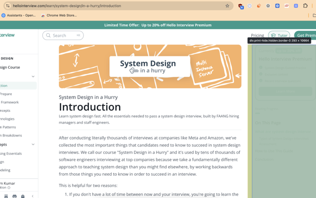Focus the Search box
Screen dimensions: 316x198
[x=63, y=35]
